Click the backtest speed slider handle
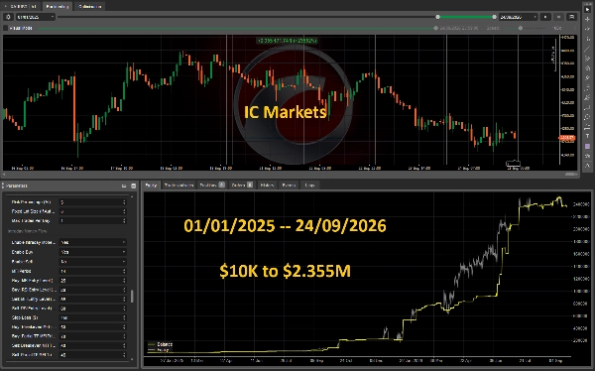The width and height of the screenshot is (595, 371). pos(521,28)
